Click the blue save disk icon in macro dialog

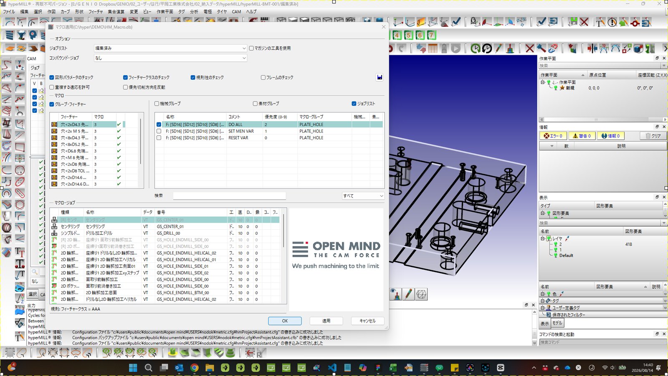pos(379,77)
